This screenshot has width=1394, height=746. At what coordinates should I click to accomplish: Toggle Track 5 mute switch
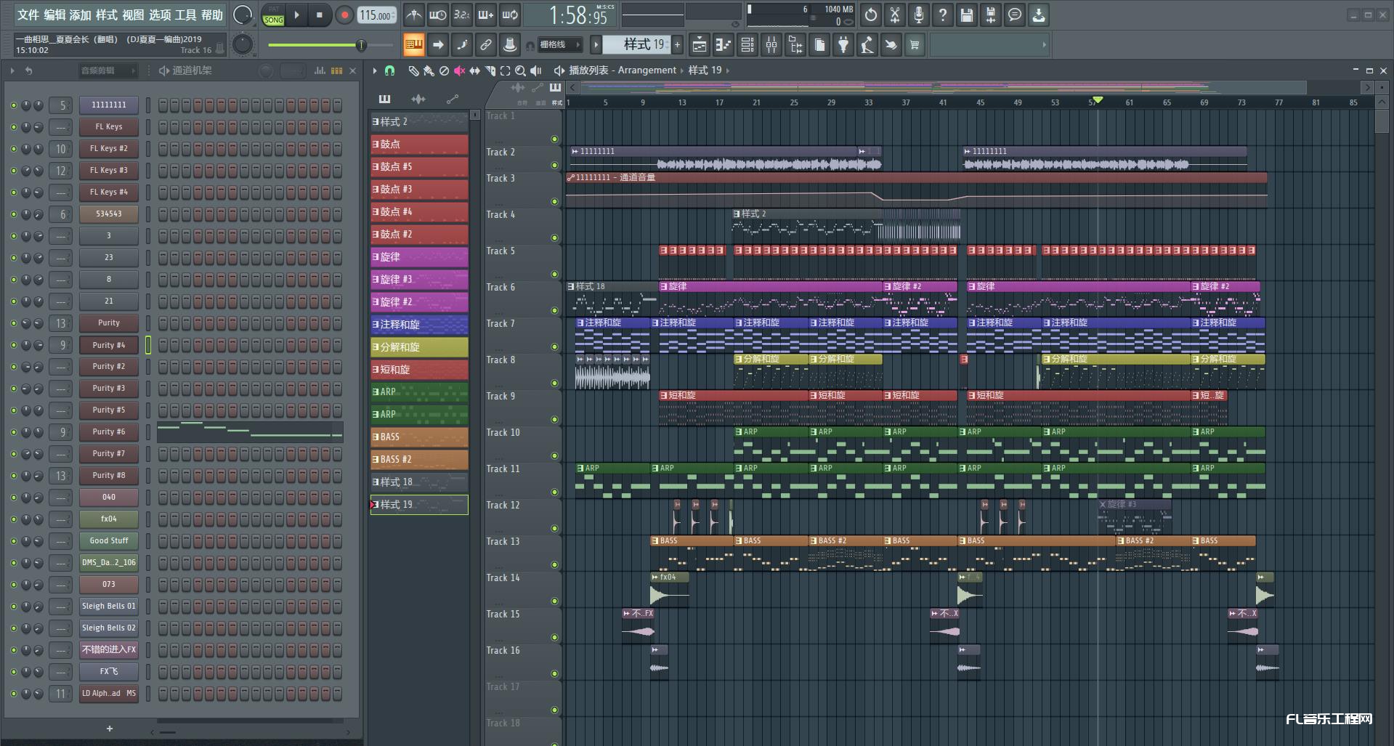[554, 274]
